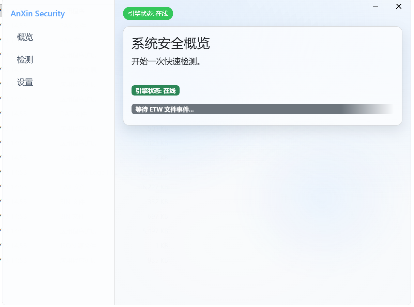Minimize the AnXin Security window
Screen dimensions: 414x307
point(375,6)
